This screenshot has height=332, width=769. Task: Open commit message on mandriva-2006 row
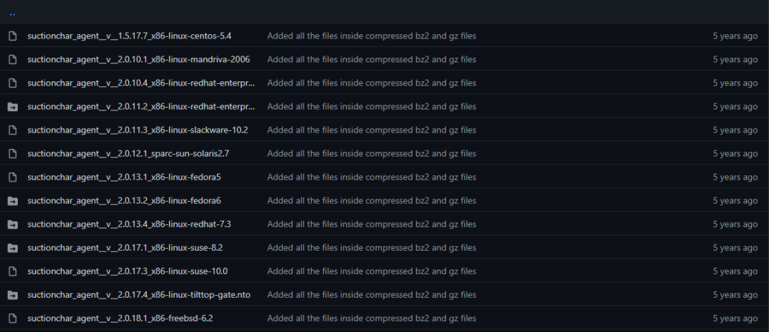coord(372,59)
